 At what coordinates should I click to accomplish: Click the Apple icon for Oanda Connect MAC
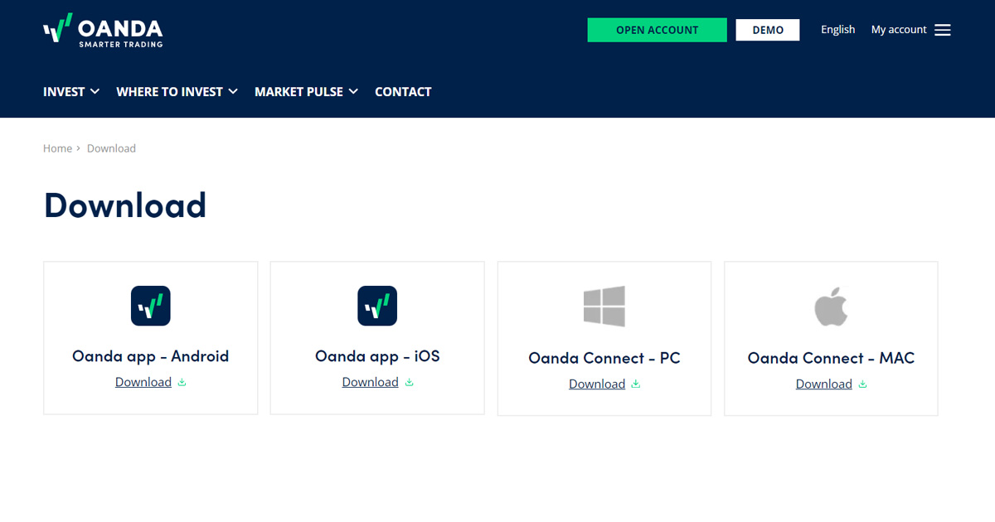click(831, 305)
